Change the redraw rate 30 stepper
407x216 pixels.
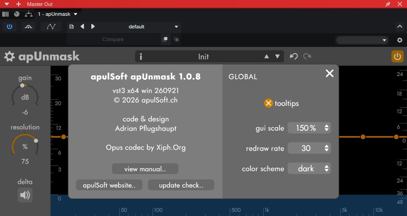309,148
